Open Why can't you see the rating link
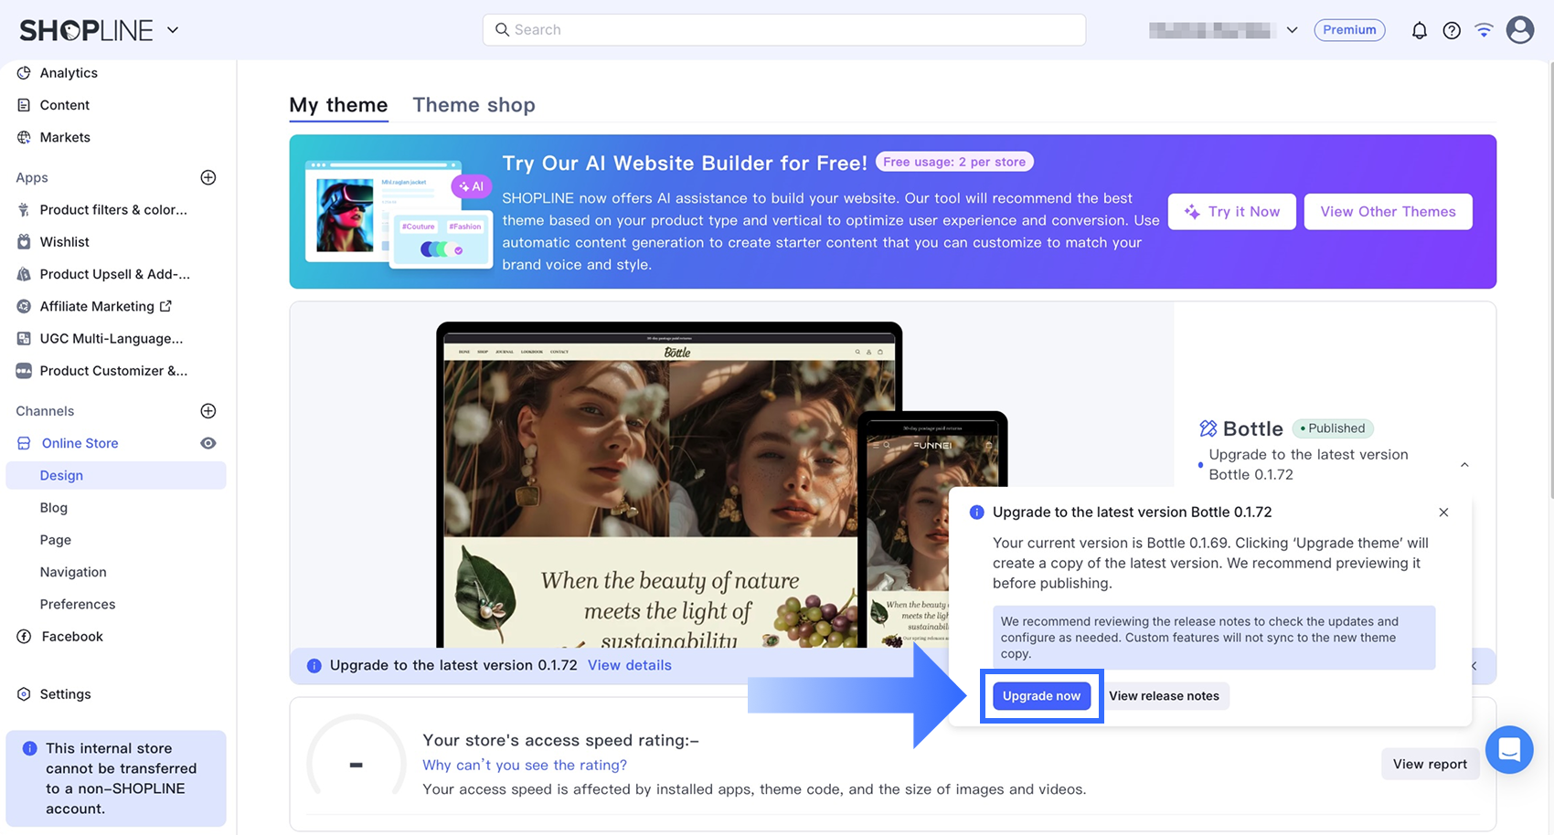The width and height of the screenshot is (1554, 835). tap(525, 766)
